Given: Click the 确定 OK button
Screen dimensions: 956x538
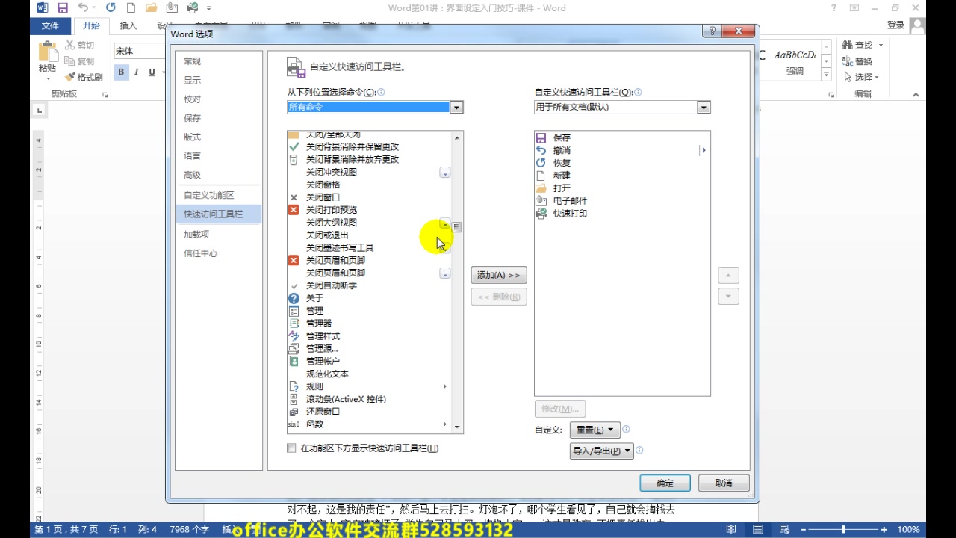Looking at the screenshot, I should [x=665, y=483].
